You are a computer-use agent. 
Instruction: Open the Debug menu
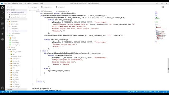coord(29,3)
